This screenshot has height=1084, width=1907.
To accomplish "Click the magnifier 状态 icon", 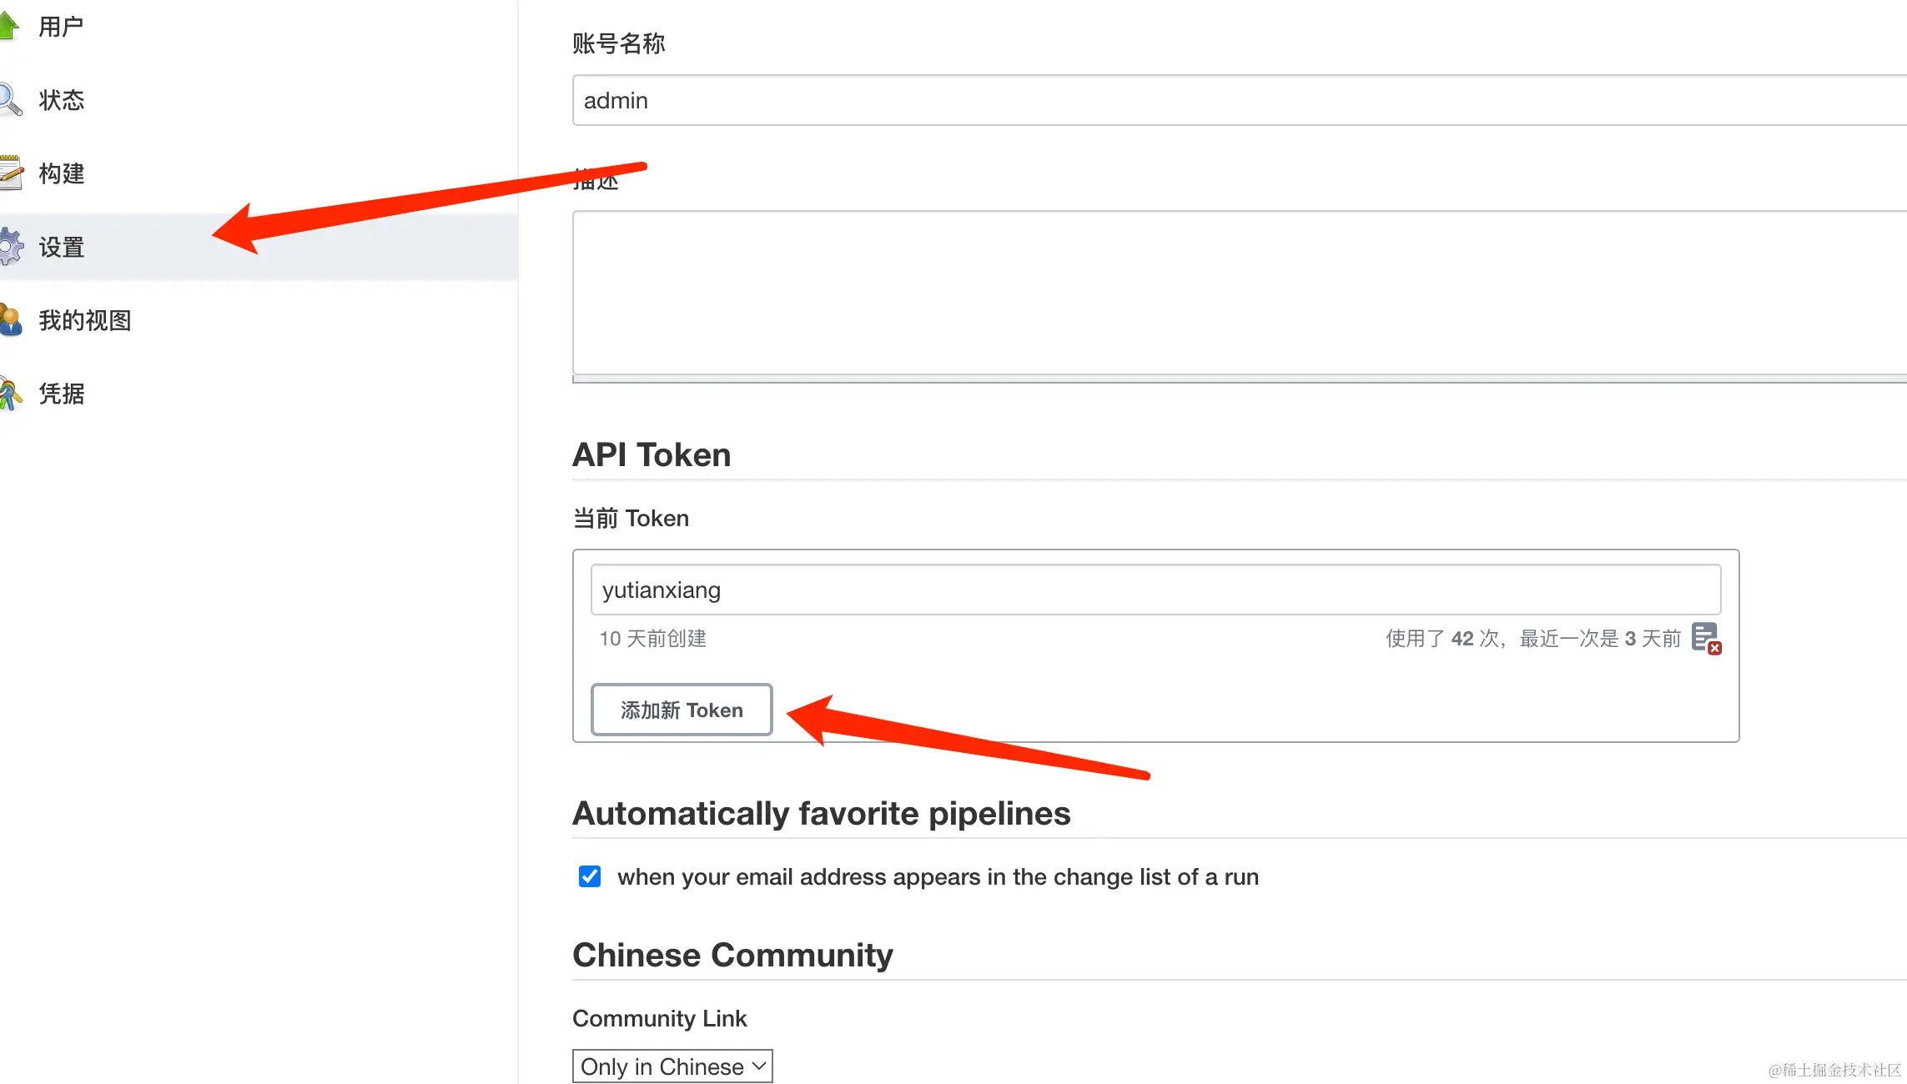I will [10, 99].
